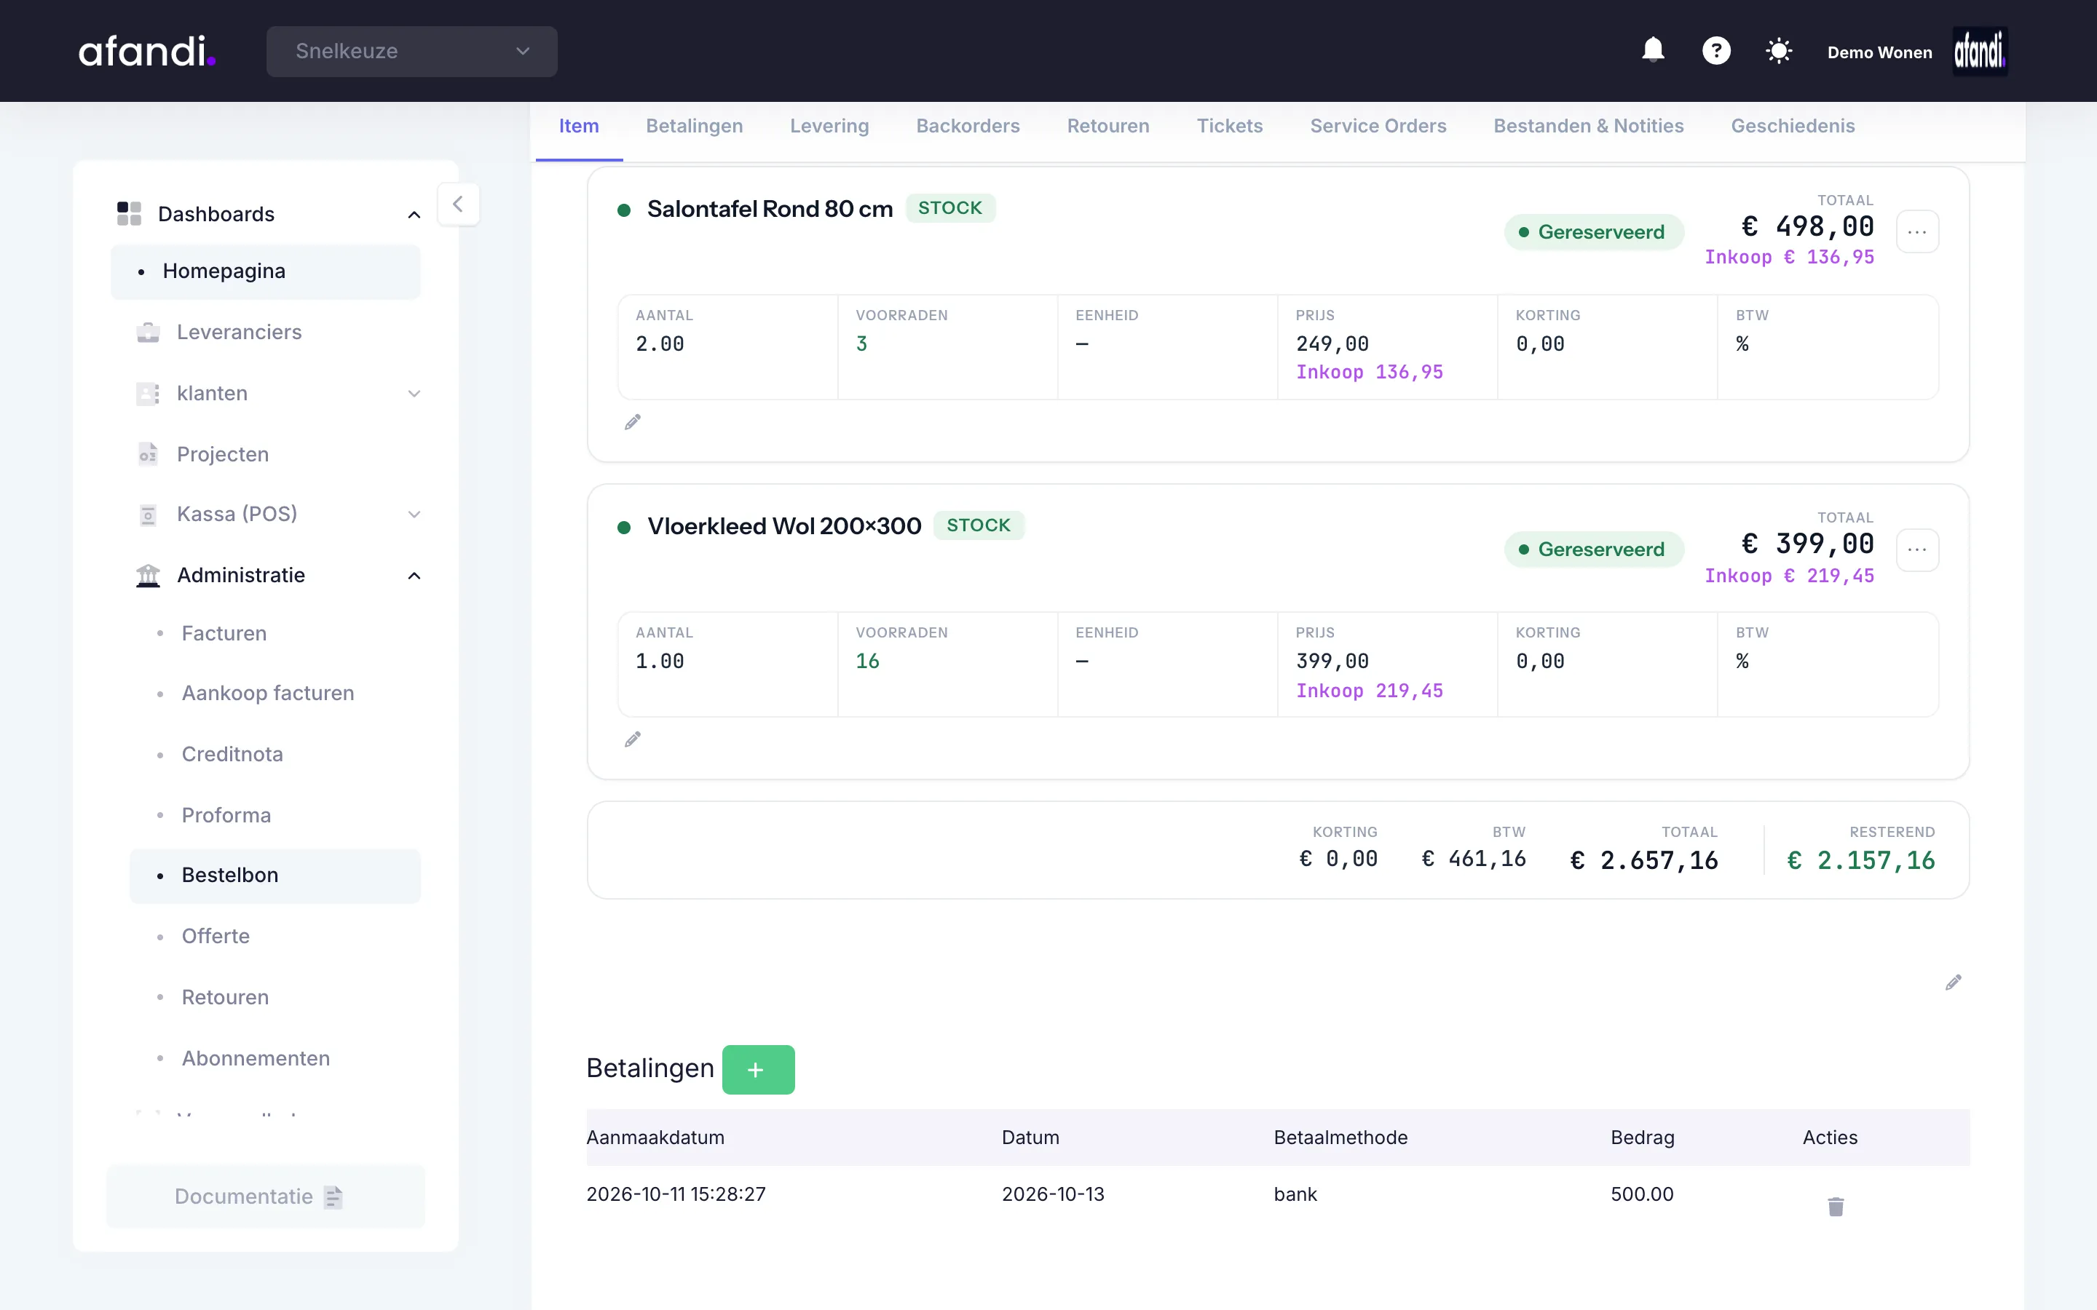
Task: Go to Facturen in the sidebar
Action: [x=224, y=633]
